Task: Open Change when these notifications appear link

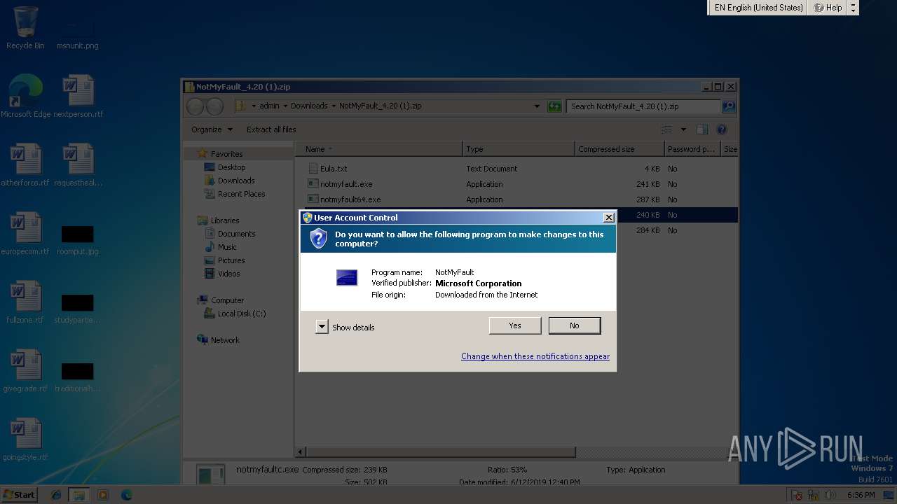Action: point(535,356)
